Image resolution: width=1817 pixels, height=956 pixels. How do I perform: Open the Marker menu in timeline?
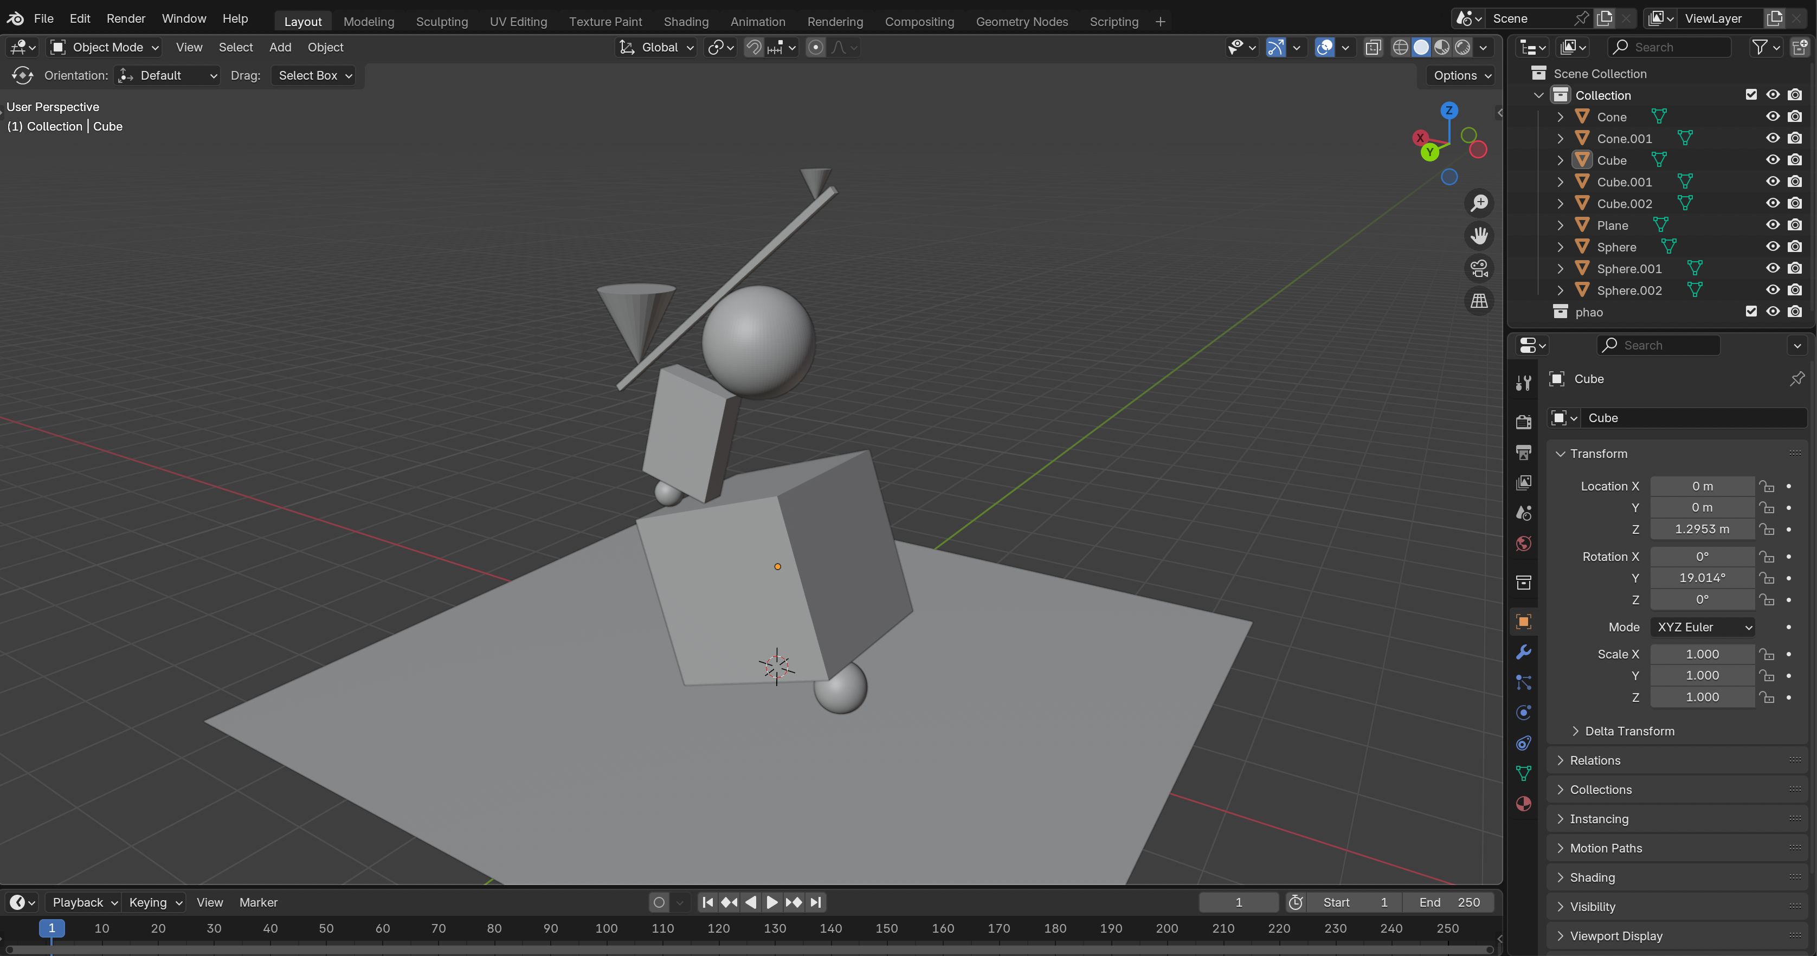258,902
